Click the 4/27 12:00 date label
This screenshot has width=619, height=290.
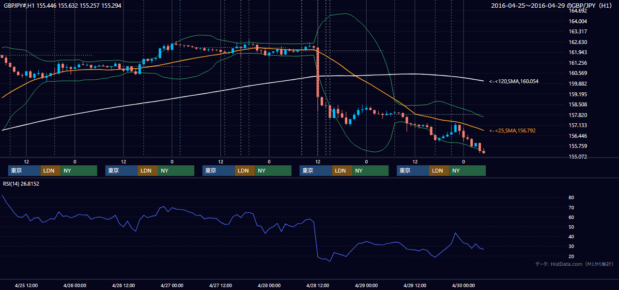pos(221,285)
